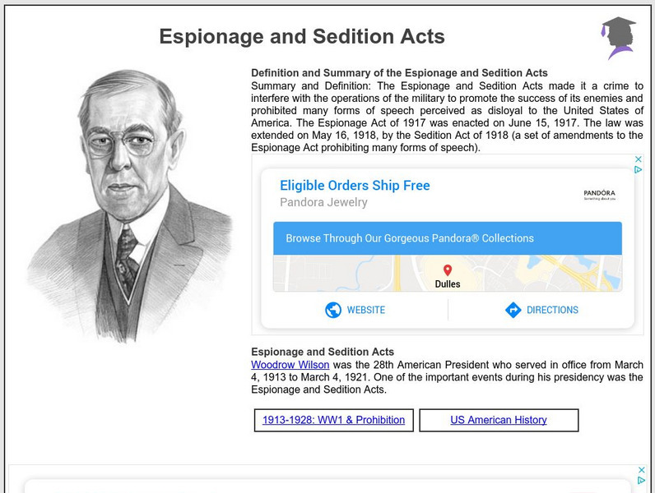The height and width of the screenshot is (493, 655).
Task: Click the Pandora Jewelry advertiser name
Action: pyautogui.click(x=323, y=202)
